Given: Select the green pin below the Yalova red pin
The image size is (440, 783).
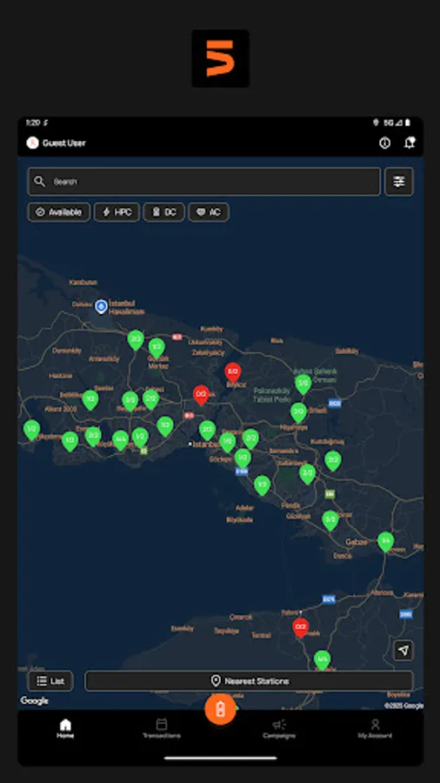Looking at the screenshot, I should [323, 659].
